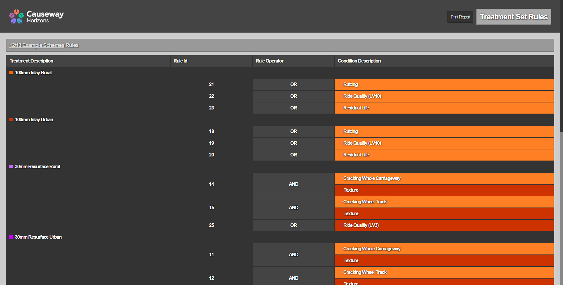The image size is (563, 285).
Task: Click the 30mm Resurface Urban treatment label
Action: point(38,237)
